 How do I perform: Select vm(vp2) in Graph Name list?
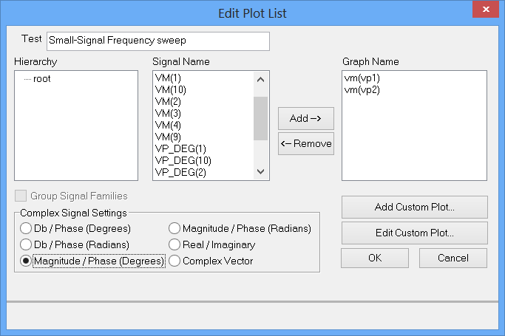[362, 89]
